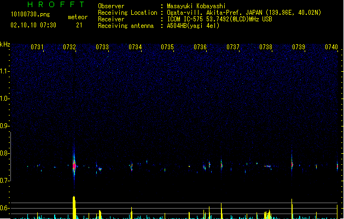
Task: Click the 1.1 kHz axis label
Action: click(x=5, y=71)
